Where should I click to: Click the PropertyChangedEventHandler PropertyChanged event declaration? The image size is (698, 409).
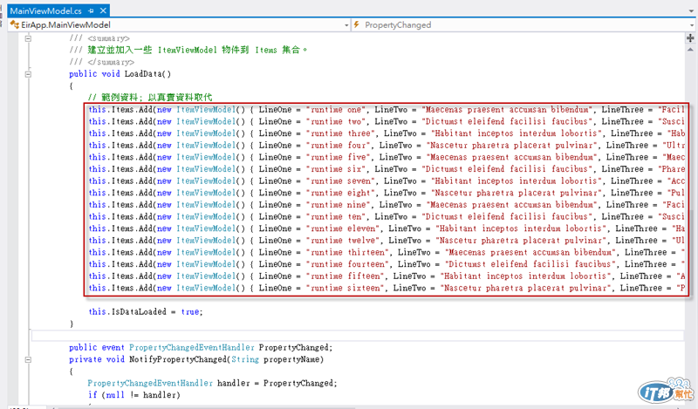201,347
